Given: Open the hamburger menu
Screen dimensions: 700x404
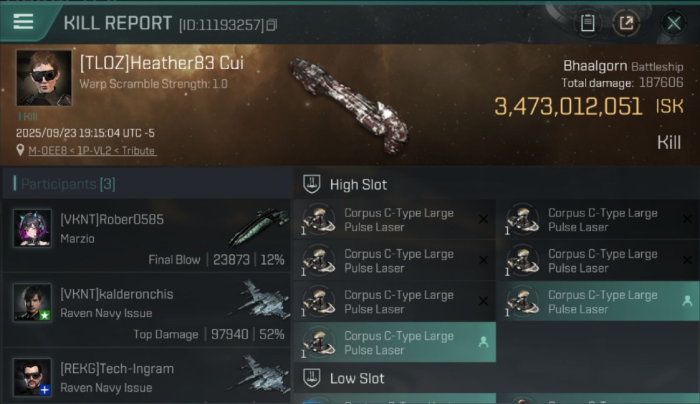Looking at the screenshot, I should 23,22.
